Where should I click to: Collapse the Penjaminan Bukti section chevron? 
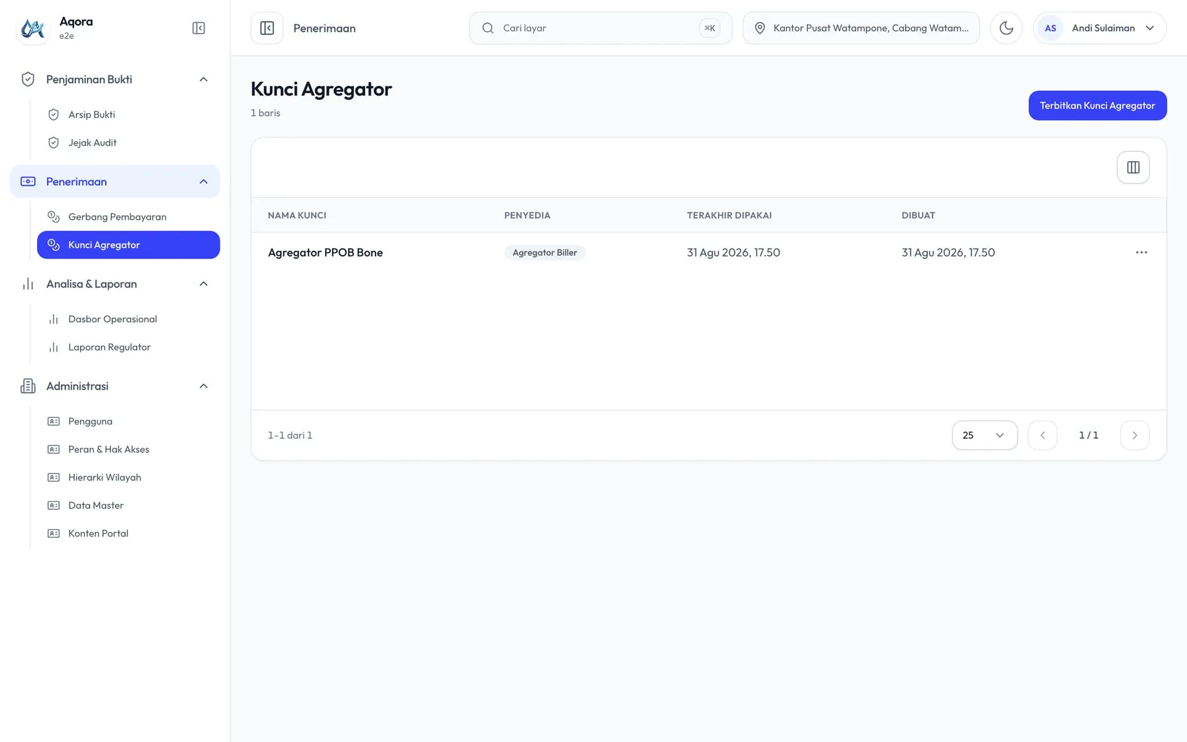[203, 79]
